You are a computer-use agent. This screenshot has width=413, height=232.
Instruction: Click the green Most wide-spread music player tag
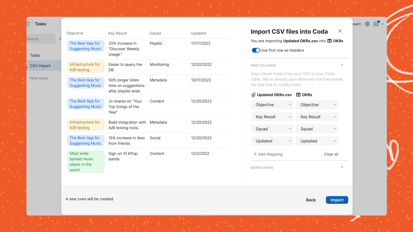[86, 162]
